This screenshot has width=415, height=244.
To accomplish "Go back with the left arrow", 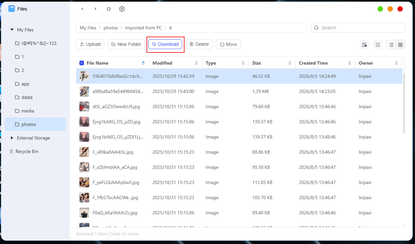I will pyautogui.click(x=82, y=9).
